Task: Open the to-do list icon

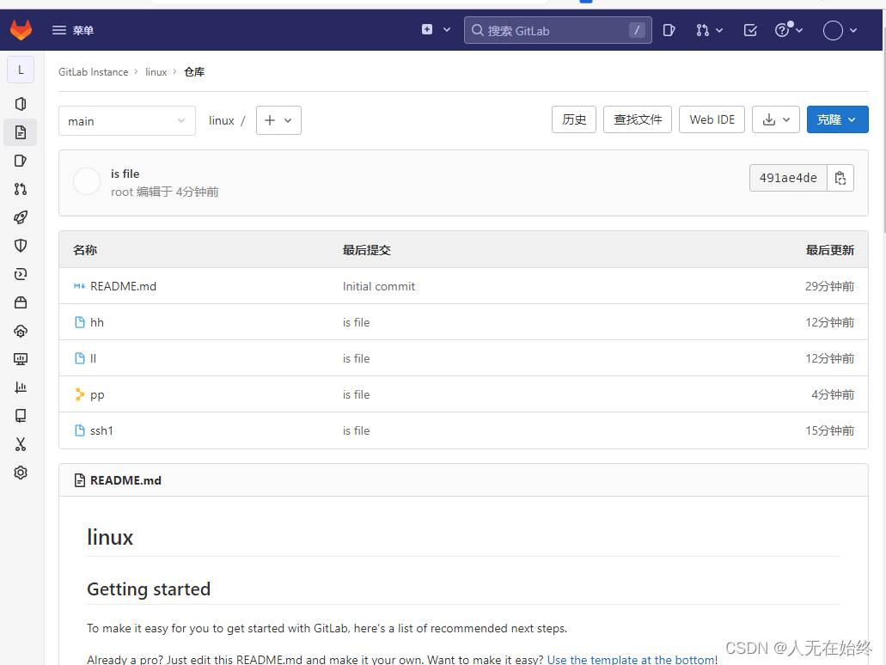Action: pyautogui.click(x=750, y=30)
